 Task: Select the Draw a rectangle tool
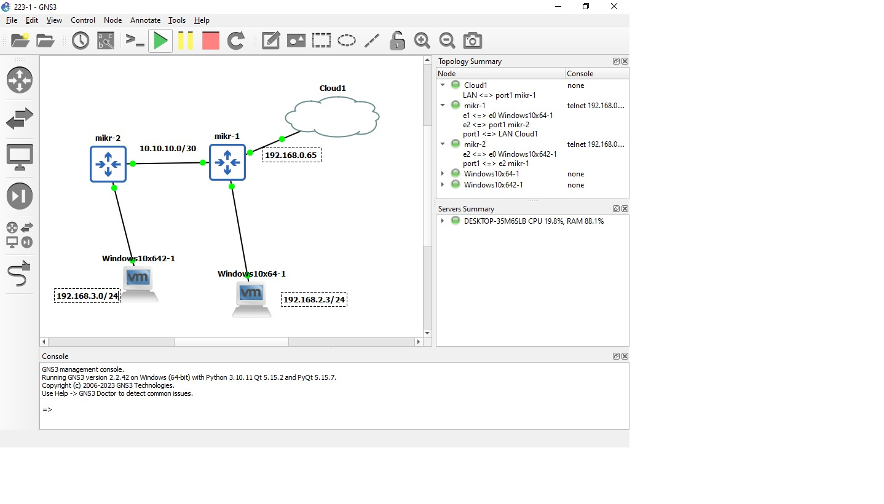322,41
